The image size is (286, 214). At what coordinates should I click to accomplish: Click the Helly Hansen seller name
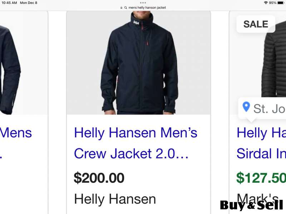click(115, 199)
